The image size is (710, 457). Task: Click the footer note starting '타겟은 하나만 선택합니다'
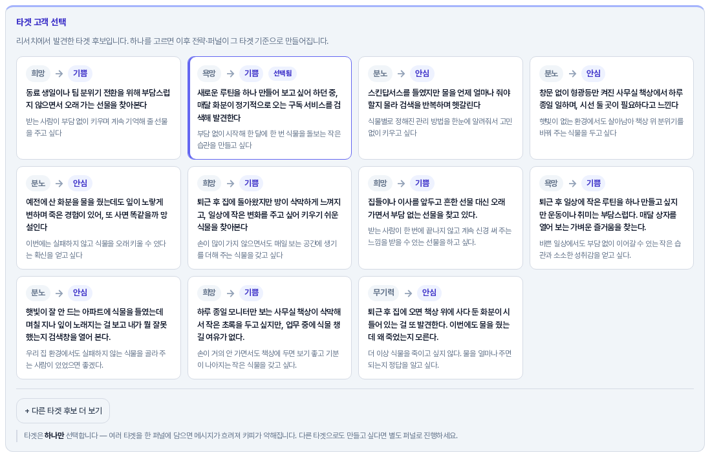241,436
